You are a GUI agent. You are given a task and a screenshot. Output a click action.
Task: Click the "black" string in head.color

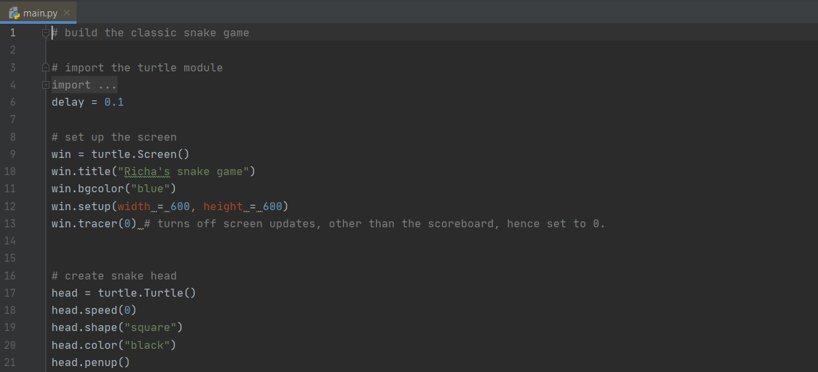click(147, 345)
